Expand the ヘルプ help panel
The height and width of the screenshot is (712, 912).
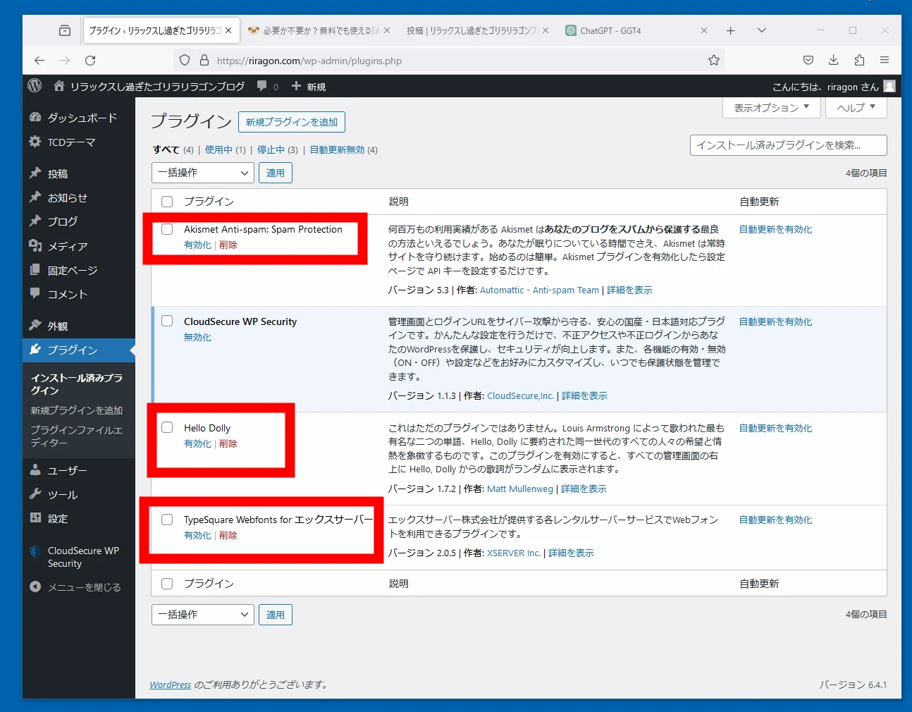(856, 108)
